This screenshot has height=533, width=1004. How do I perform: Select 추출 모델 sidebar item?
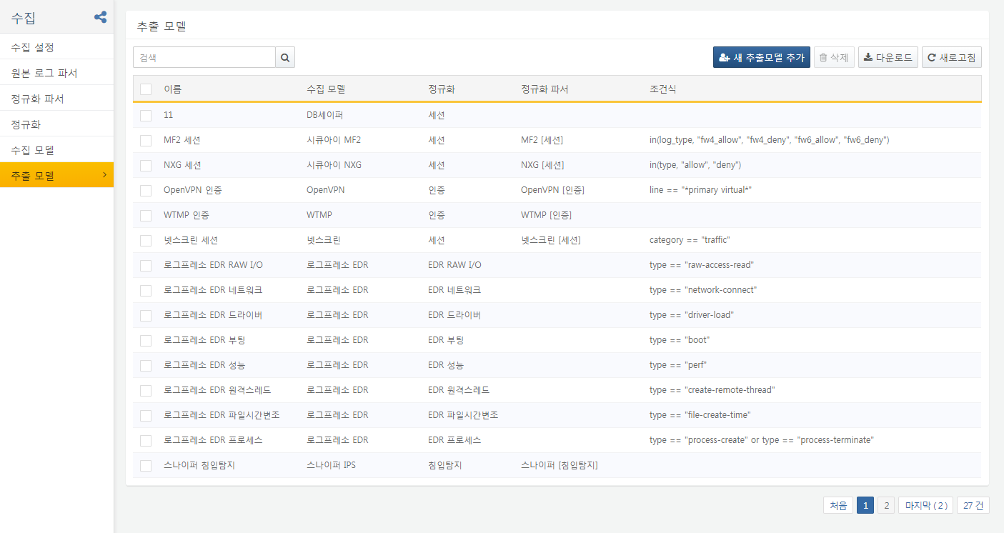[x=56, y=175]
